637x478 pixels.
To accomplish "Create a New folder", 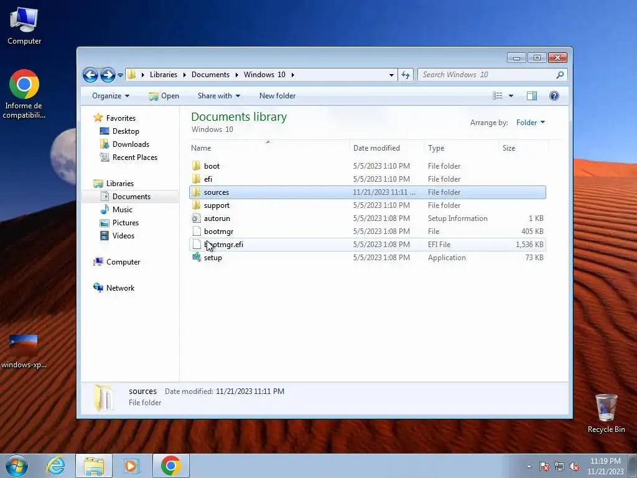I will [277, 96].
